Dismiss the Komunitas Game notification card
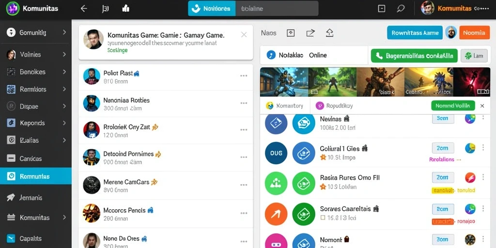 (244, 35)
